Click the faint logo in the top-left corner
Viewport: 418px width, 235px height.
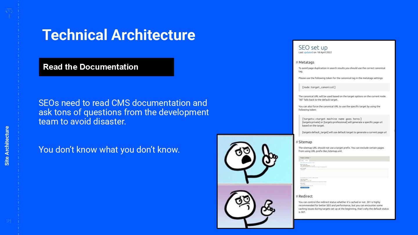pyautogui.click(x=9, y=13)
